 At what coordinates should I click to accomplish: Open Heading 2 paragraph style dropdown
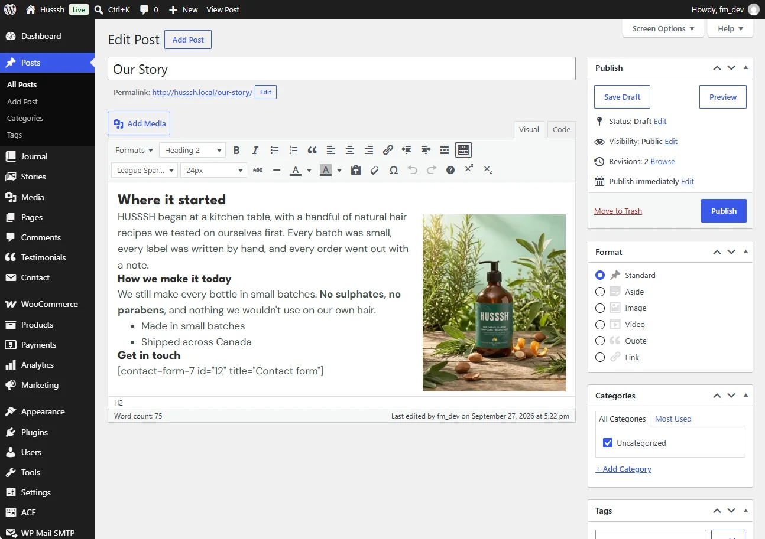192,151
